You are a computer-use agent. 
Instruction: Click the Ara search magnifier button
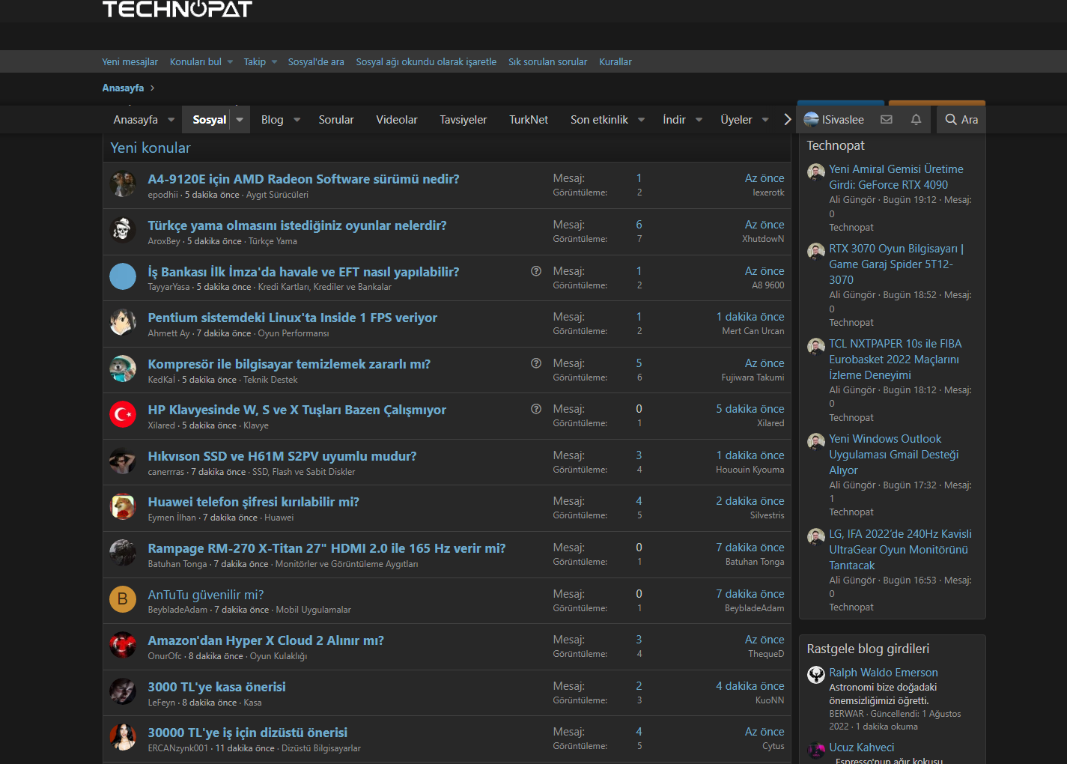[x=961, y=120]
